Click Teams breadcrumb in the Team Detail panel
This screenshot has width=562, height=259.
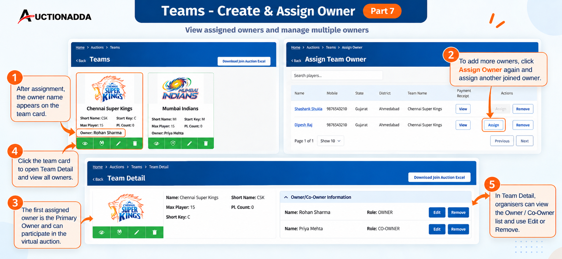(136, 167)
